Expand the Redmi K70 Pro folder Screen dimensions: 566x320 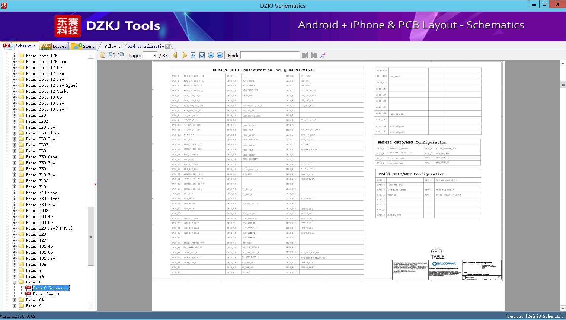pos(14,127)
